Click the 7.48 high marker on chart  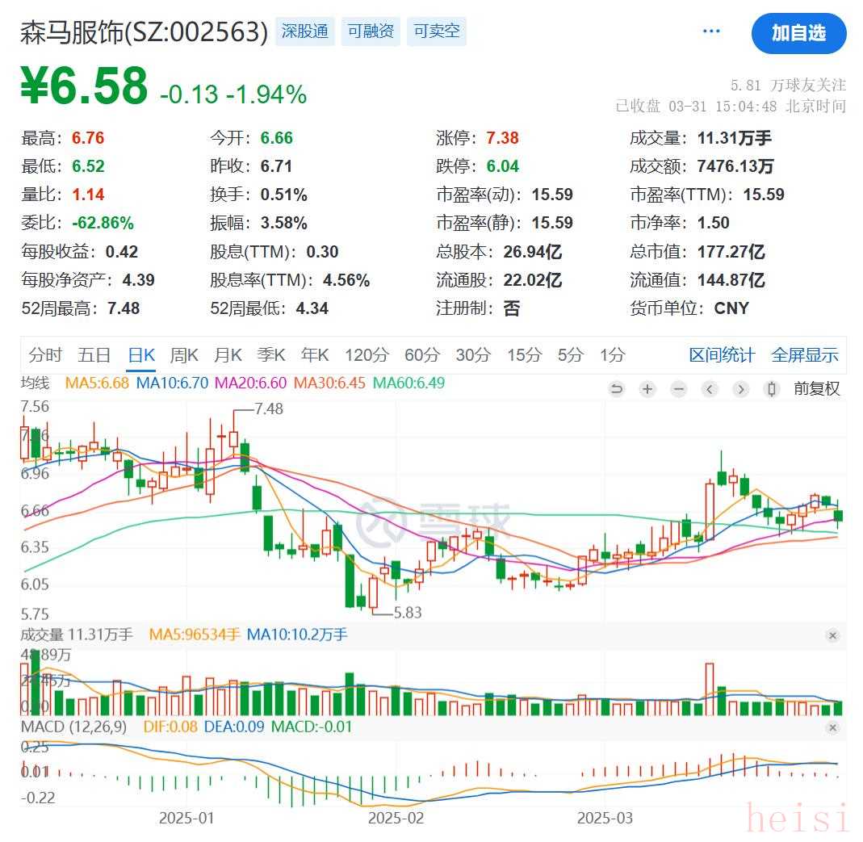269,409
